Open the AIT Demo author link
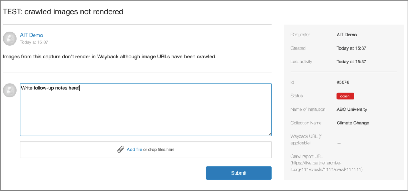Screen dimensions: 408x191 pos(31,35)
